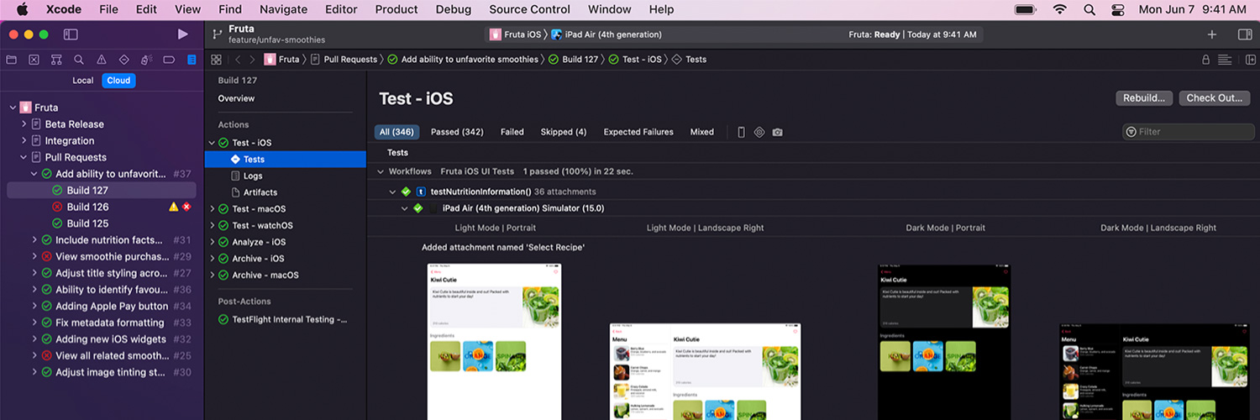Show Failed tests only
Screen dimensions: 1260x420
coord(512,132)
